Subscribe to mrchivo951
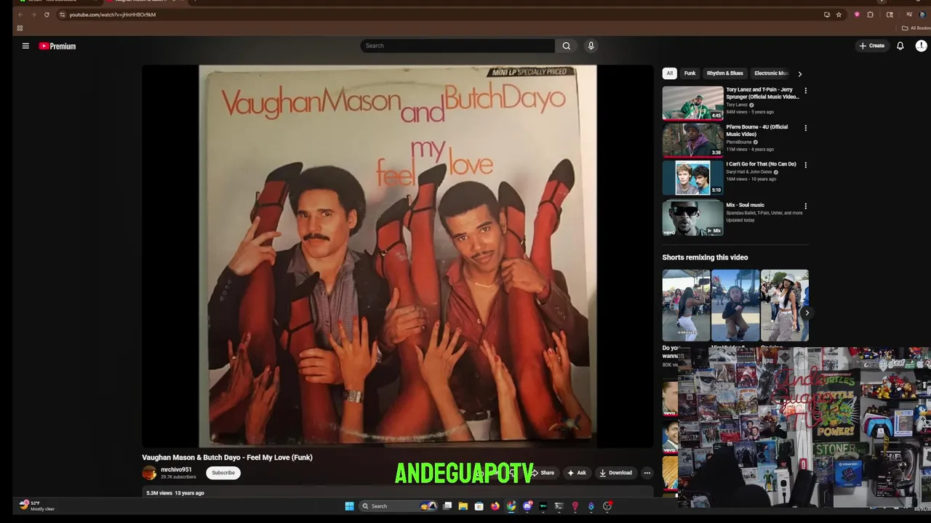Screen dimensions: 931x523 [223, 473]
